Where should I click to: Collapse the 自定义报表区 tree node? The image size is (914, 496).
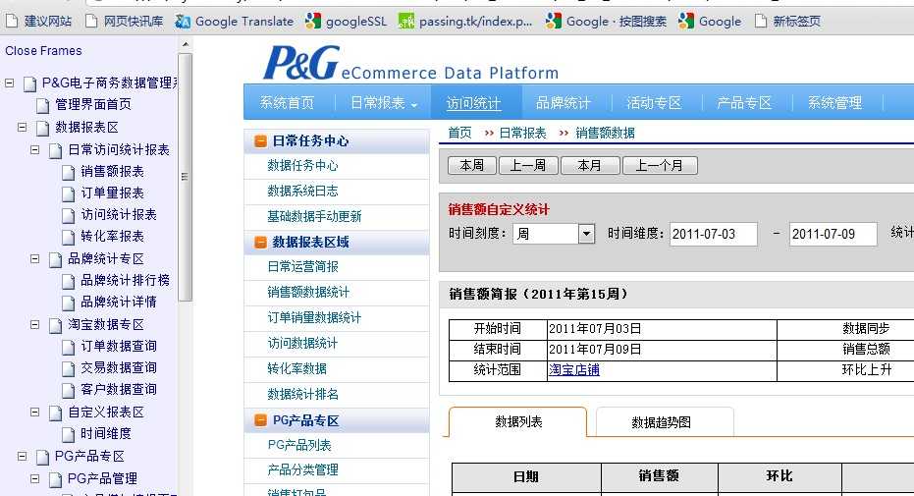35,412
